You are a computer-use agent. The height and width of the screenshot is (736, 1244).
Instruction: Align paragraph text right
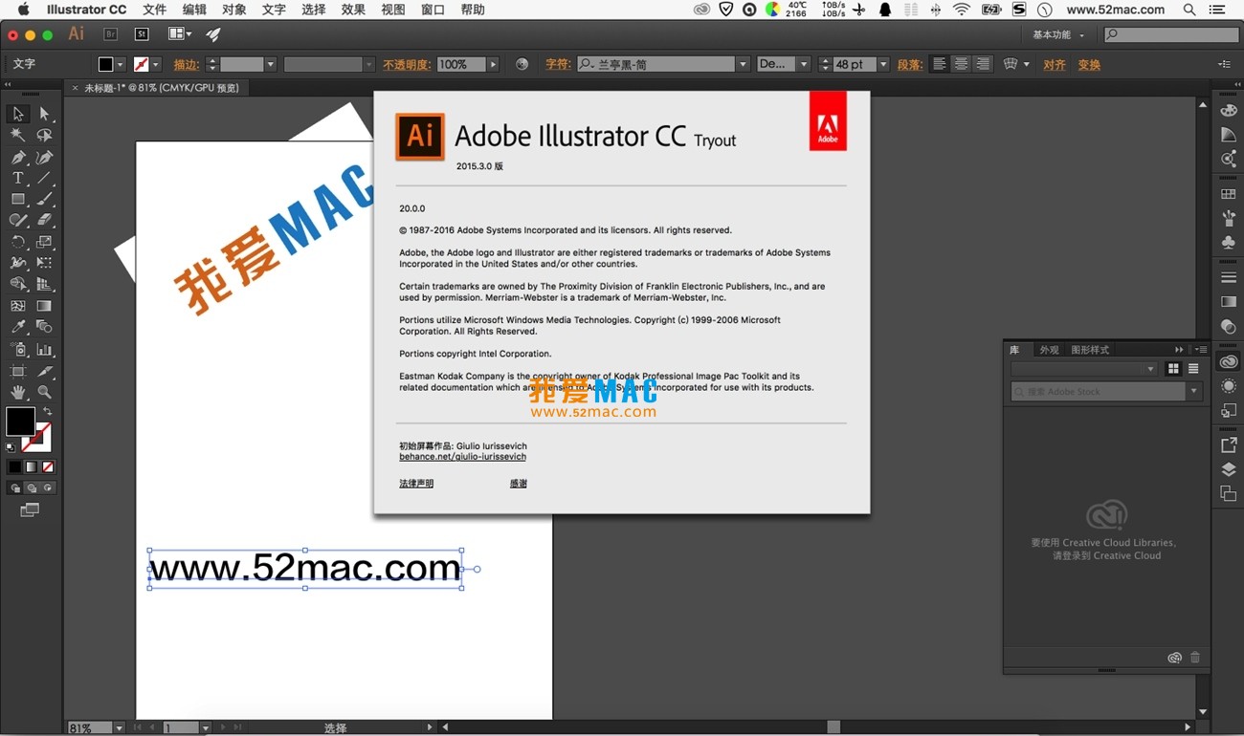tap(983, 64)
